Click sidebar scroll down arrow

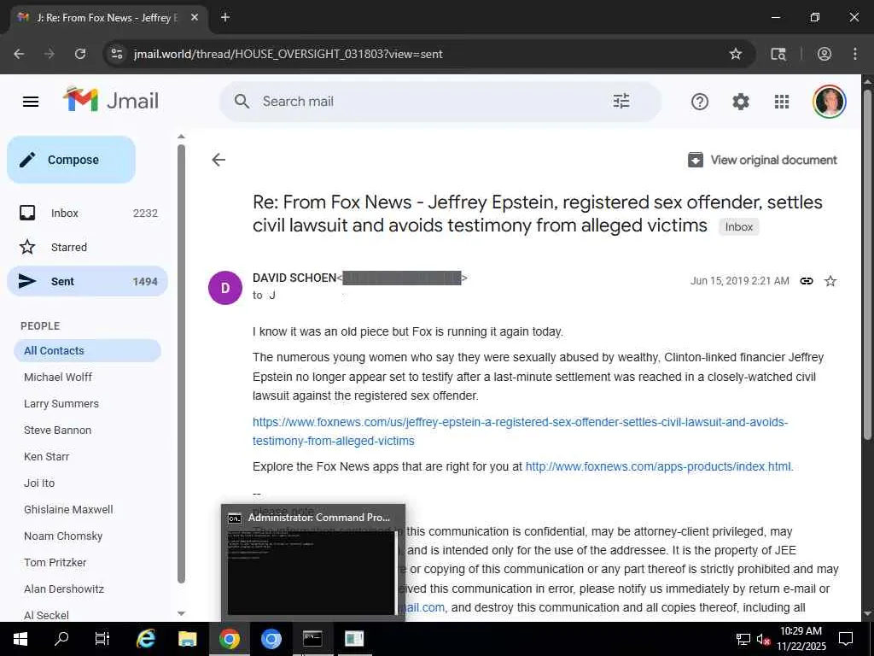pyautogui.click(x=181, y=613)
